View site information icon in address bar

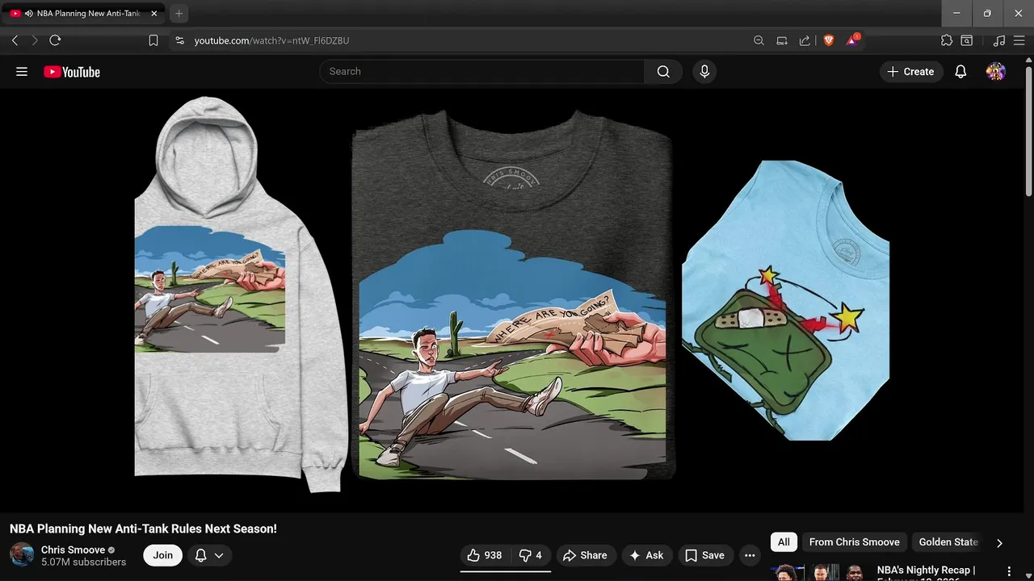click(x=179, y=40)
